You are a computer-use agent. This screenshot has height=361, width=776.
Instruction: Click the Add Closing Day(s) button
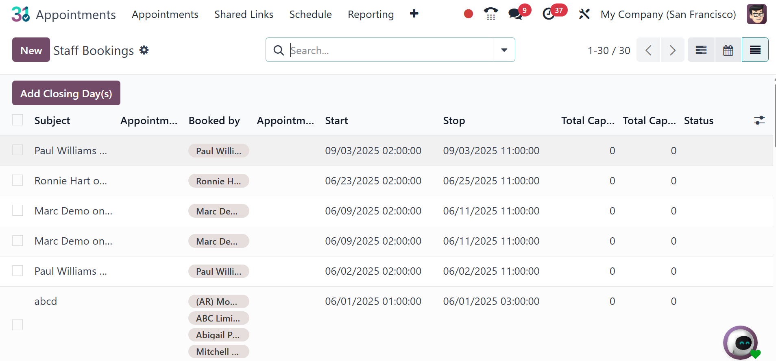point(66,93)
